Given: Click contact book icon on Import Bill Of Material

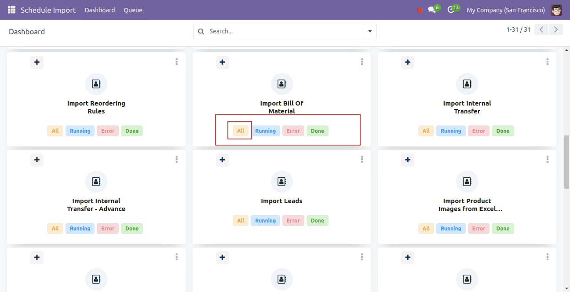Looking at the screenshot, I should [281, 84].
